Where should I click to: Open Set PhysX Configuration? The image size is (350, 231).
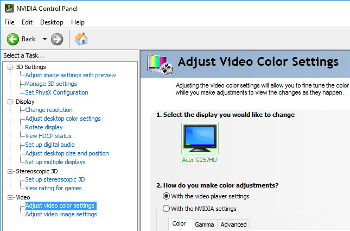click(x=56, y=92)
